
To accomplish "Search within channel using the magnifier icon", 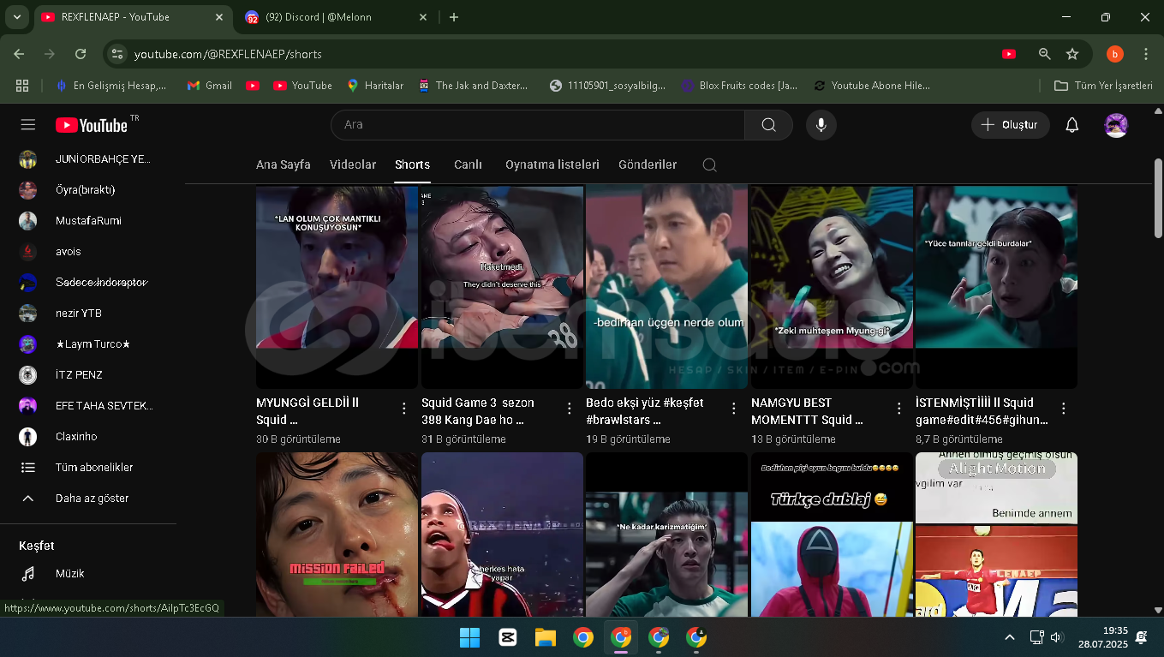I will [709, 164].
